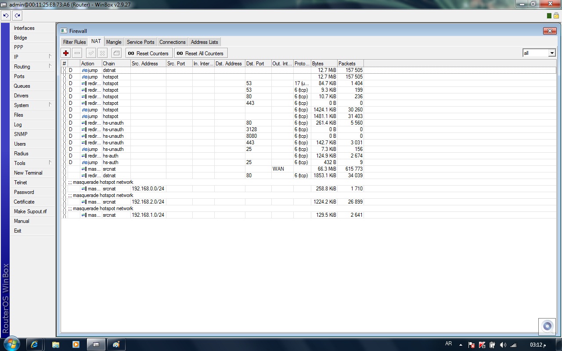Viewport: 562px width, 351px height.
Task: Open Files in the sidebar menu
Action: click(x=33, y=115)
